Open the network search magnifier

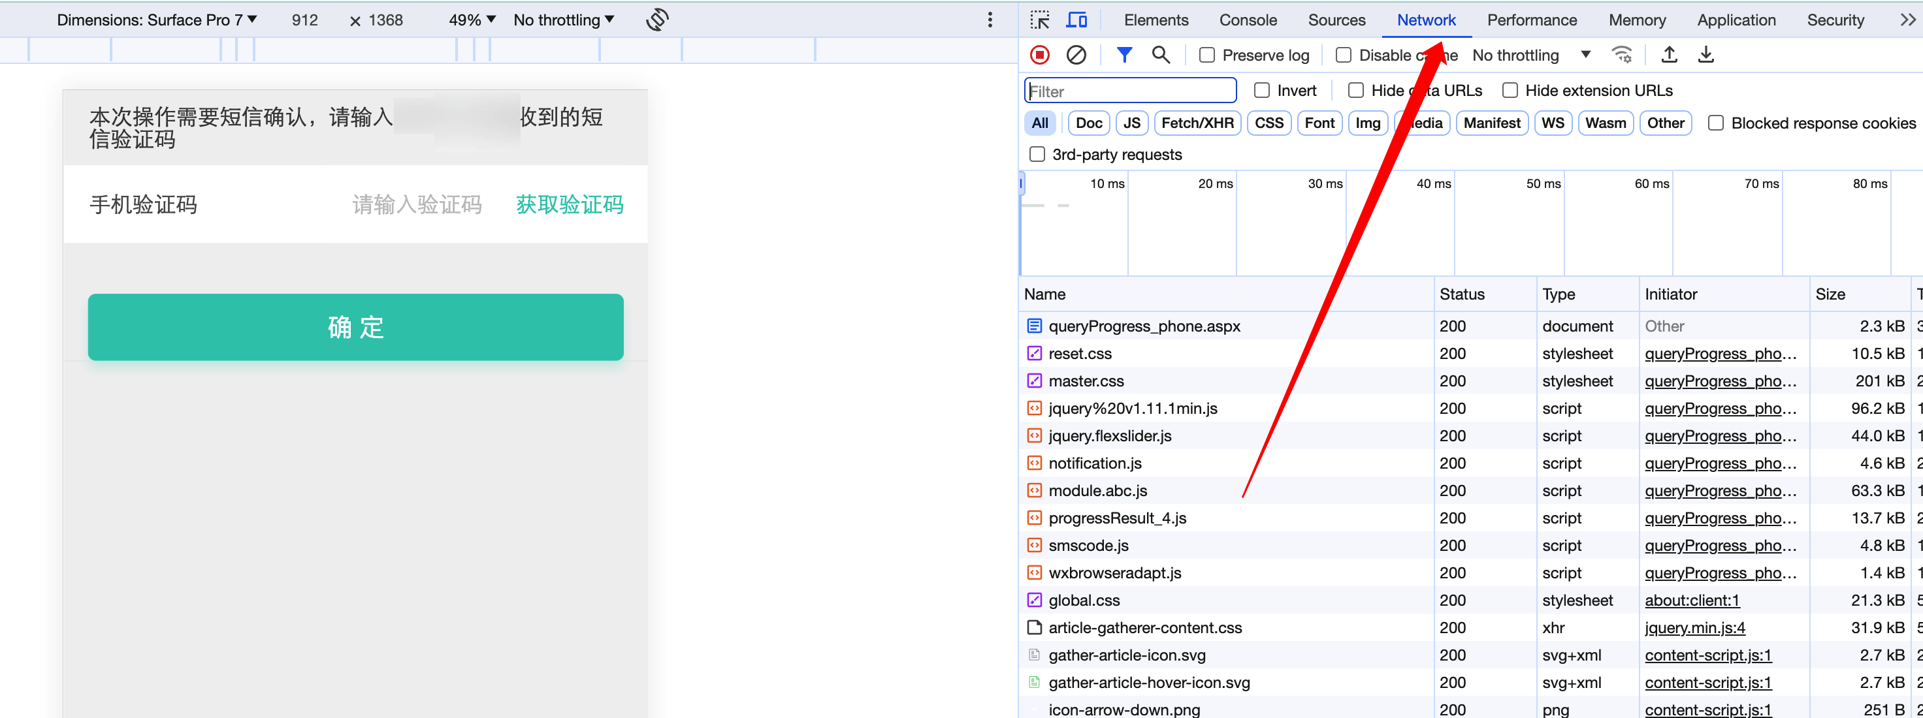[1161, 54]
